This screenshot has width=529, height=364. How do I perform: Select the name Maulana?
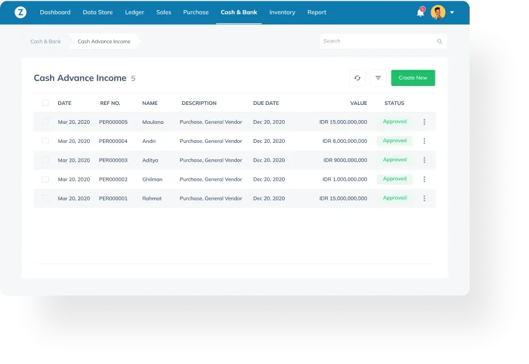(153, 122)
